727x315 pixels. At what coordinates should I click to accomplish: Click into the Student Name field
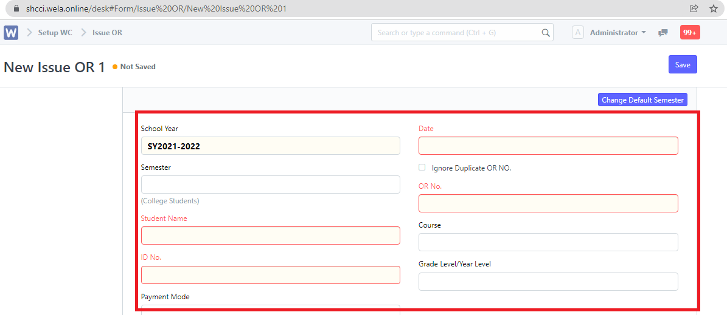(270, 235)
